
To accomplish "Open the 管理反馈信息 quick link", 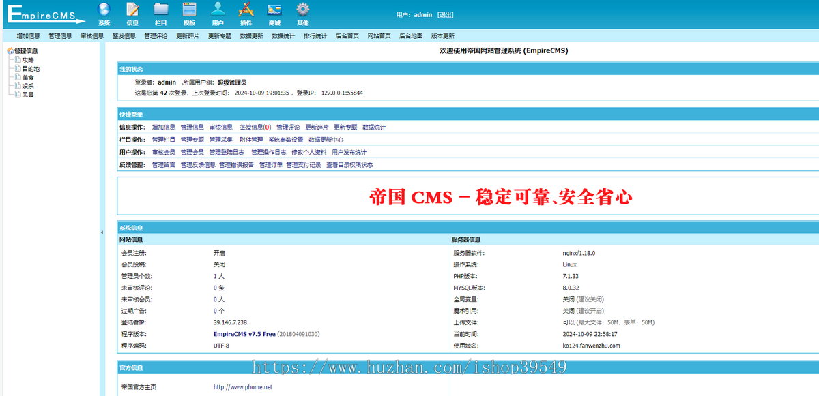I will click(198, 164).
